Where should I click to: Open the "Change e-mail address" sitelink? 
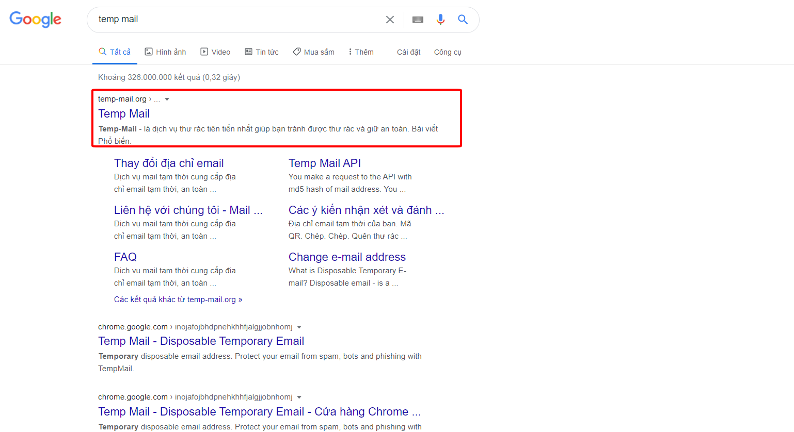[x=347, y=257]
